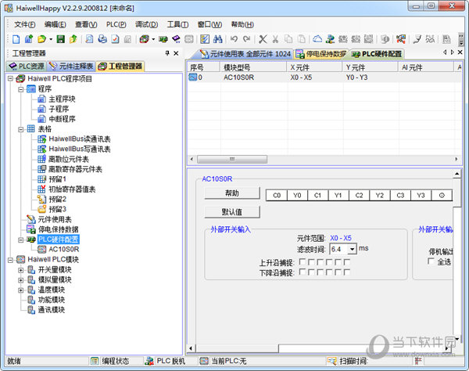The height and width of the screenshot is (371, 469).
Task: Click the green Save disk icon
Action: pyautogui.click(x=61, y=39)
